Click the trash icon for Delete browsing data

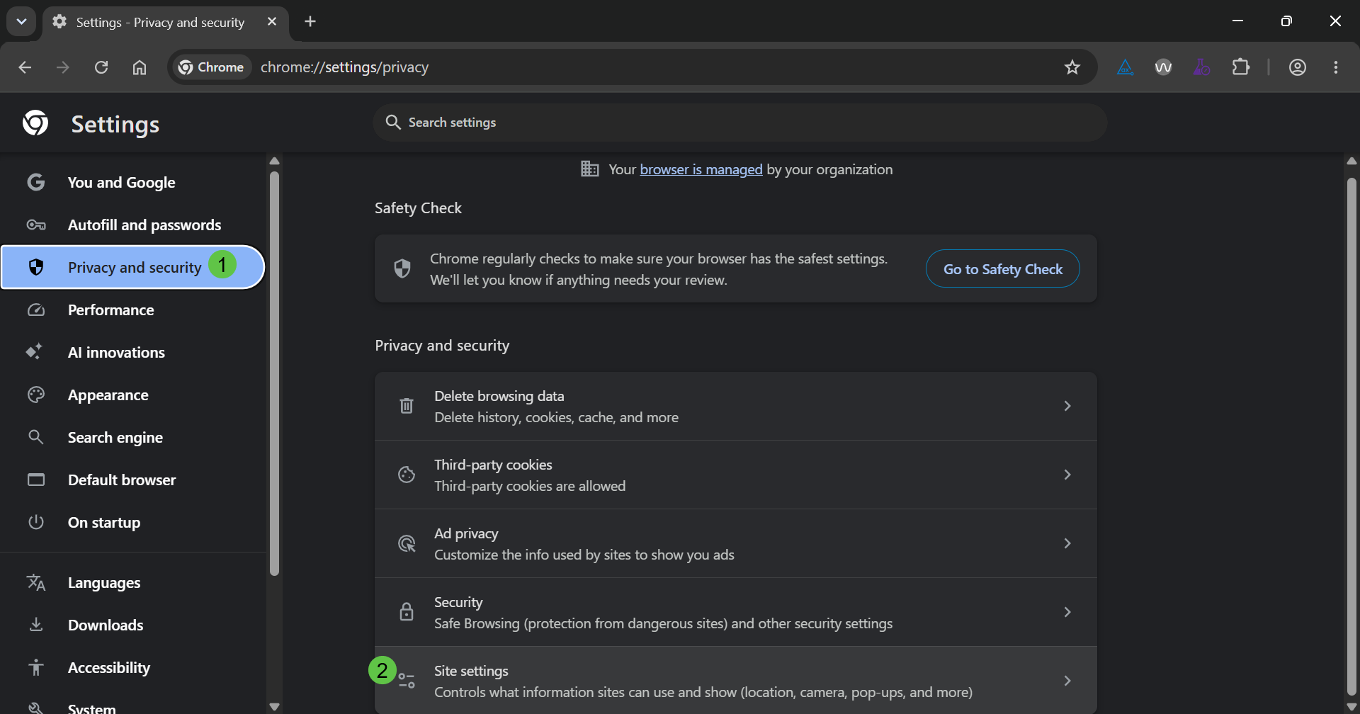coord(407,406)
